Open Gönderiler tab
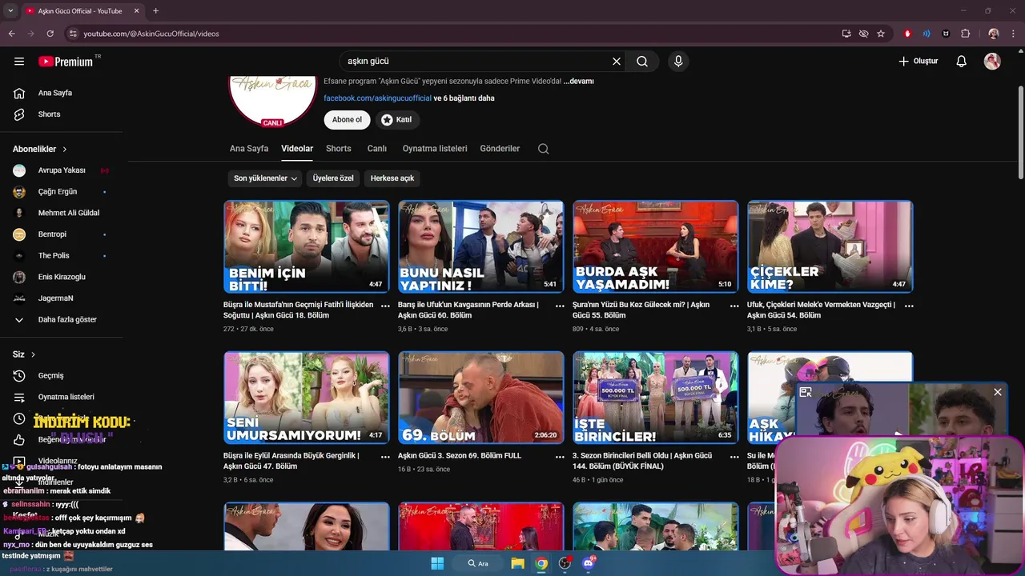The height and width of the screenshot is (576, 1025). [x=500, y=149]
